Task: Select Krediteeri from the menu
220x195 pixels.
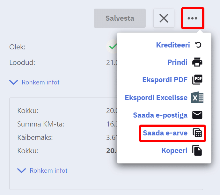Action: coord(173,45)
